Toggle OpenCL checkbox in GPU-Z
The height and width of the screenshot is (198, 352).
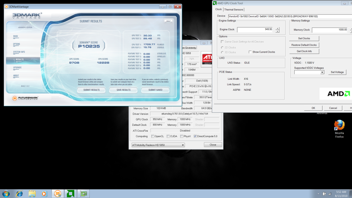(x=153, y=136)
